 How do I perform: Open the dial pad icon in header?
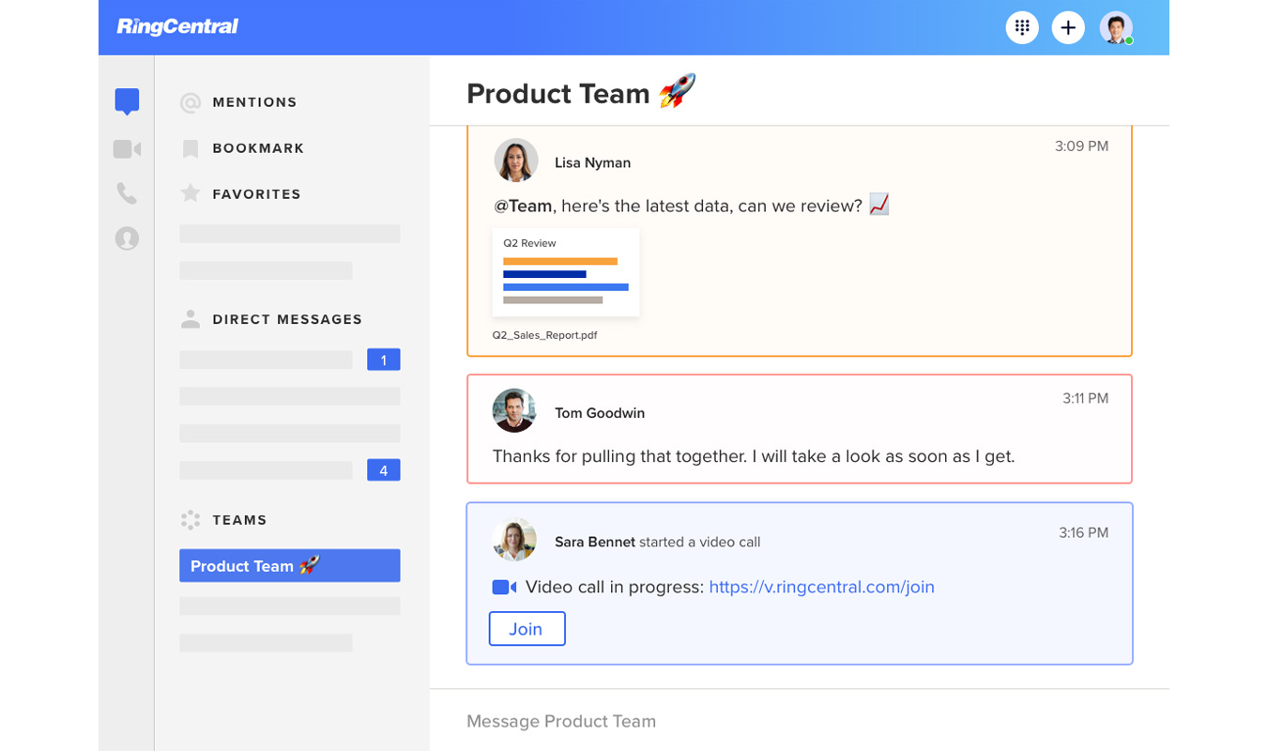tap(1022, 27)
